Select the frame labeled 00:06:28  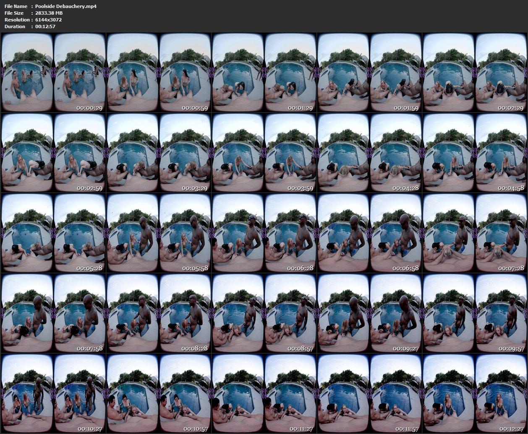(264, 233)
